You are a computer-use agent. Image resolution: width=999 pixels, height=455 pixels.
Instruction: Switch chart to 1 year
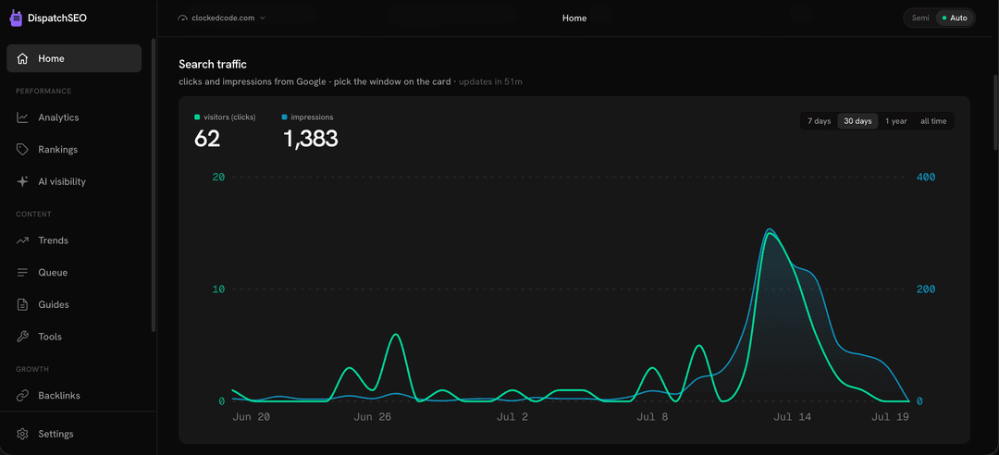[895, 121]
